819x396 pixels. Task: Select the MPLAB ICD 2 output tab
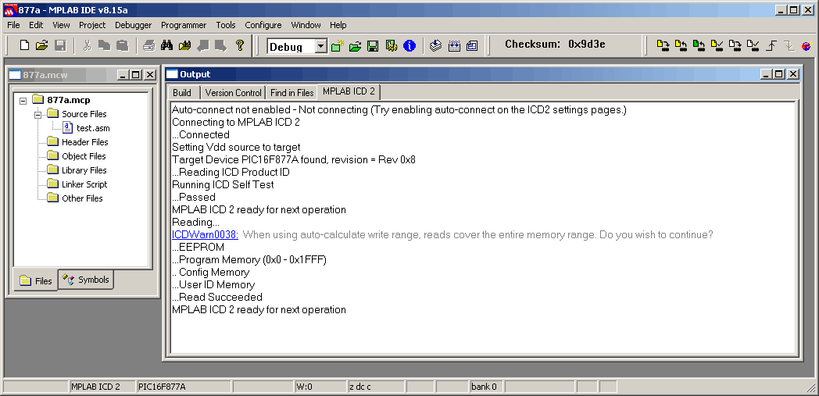(349, 91)
